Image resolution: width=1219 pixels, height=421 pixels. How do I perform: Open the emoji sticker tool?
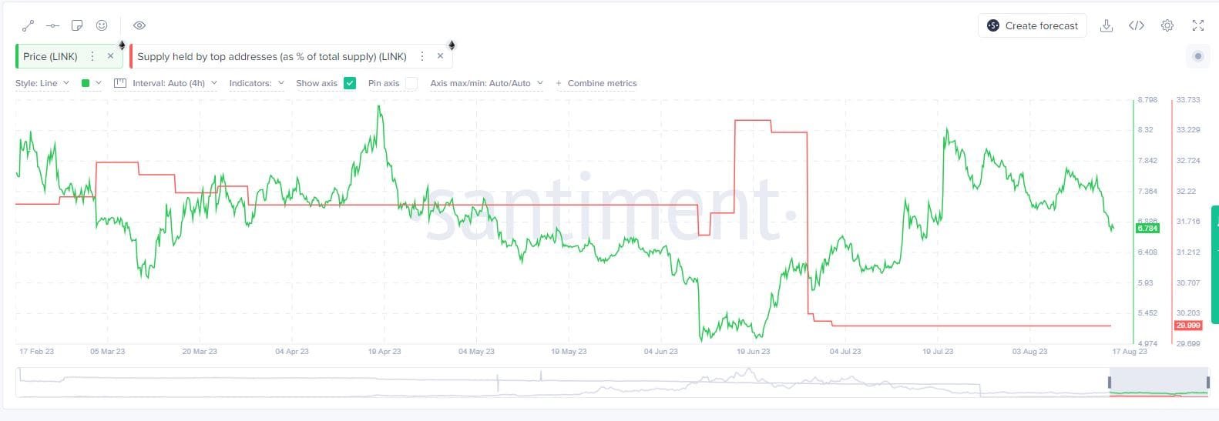[x=102, y=25]
